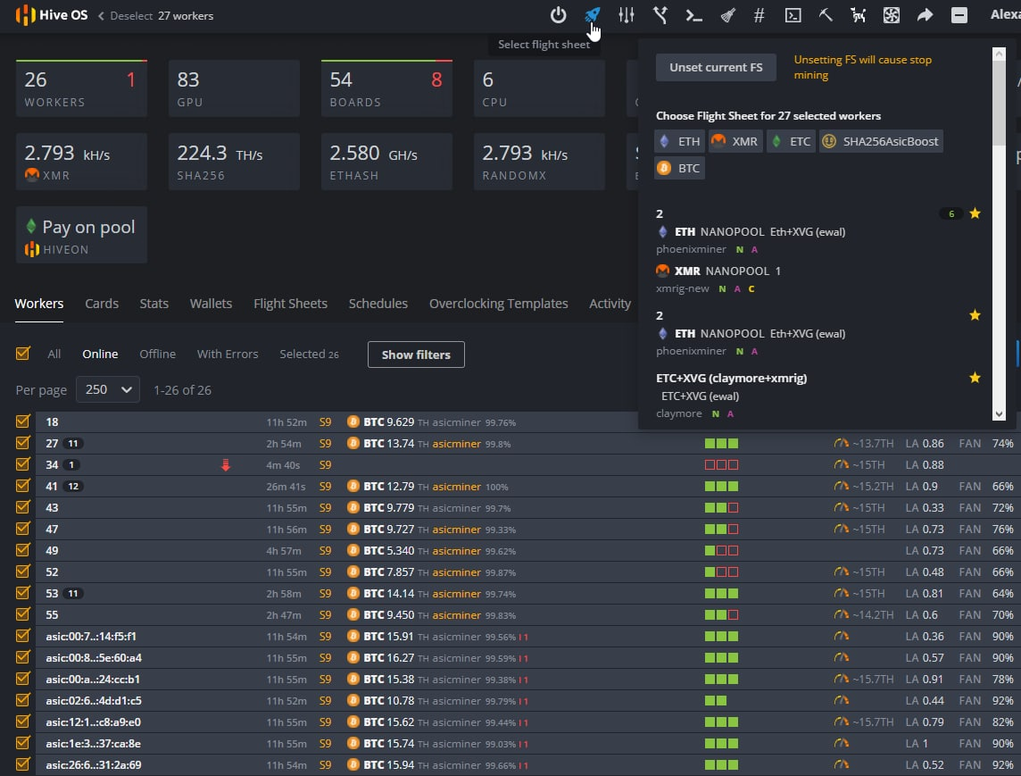The width and height of the screenshot is (1021, 776).
Task: Click the share arrow transfer icon
Action: (926, 15)
